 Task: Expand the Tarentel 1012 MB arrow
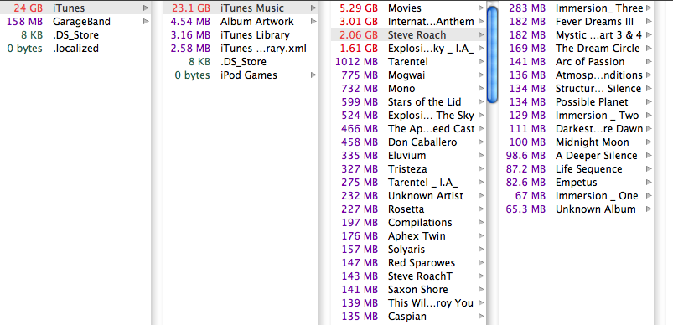[x=482, y=62]
